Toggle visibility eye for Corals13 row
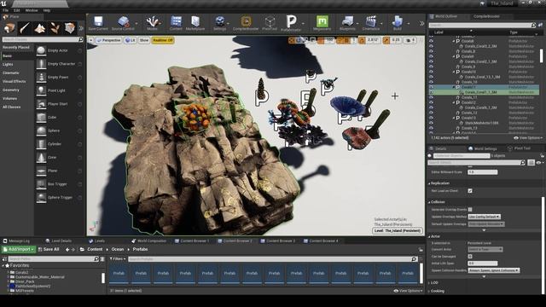Image resolution: width=546 pixels, height=307 pixels. 431,118
